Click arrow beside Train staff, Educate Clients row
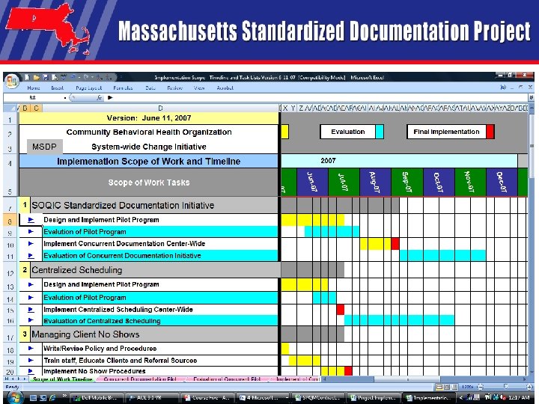Viewport: 539px width, 404px height. coord(31,361)
